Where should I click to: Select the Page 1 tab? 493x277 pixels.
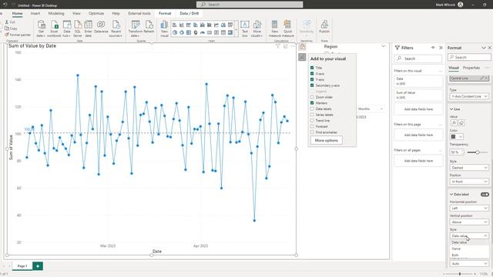[x=22, y=266]
